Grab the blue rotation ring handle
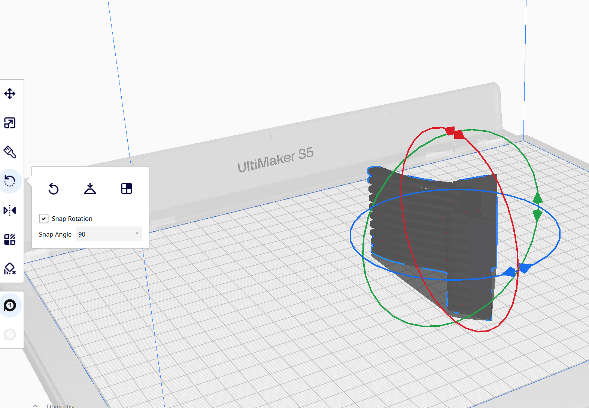 517,270
